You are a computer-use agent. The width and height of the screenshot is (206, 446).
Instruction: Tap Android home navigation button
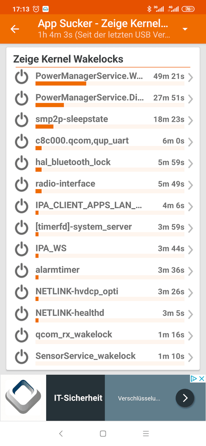click(x=103, y=434)
